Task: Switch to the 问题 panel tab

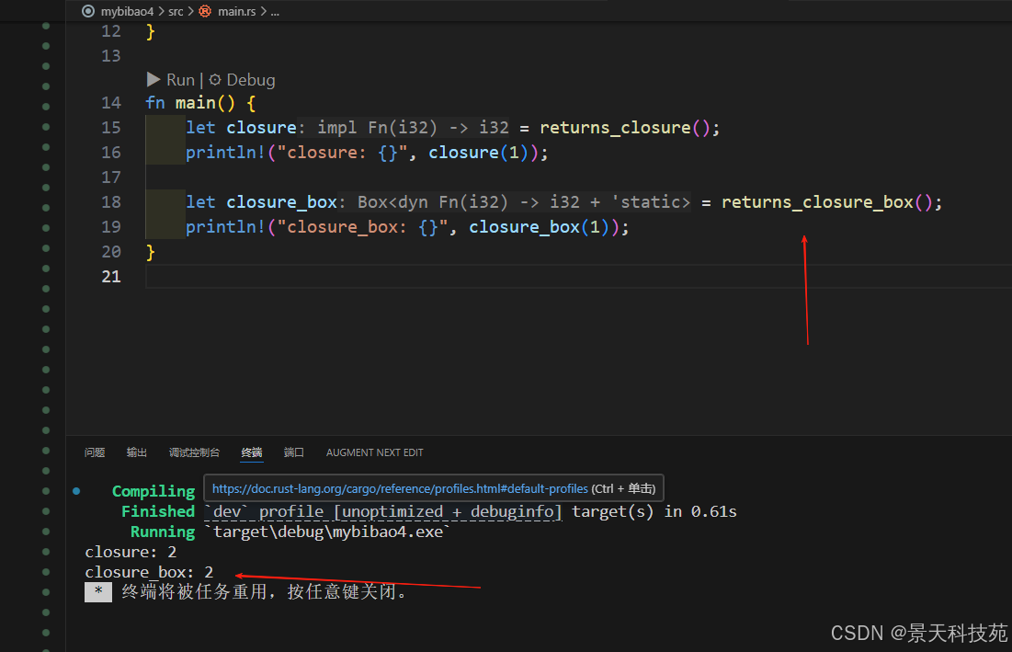Action: tap(95, 452)
